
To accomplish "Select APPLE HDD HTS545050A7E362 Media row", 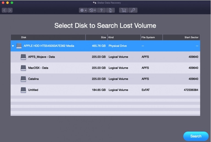I will click(x=105, y=46).
